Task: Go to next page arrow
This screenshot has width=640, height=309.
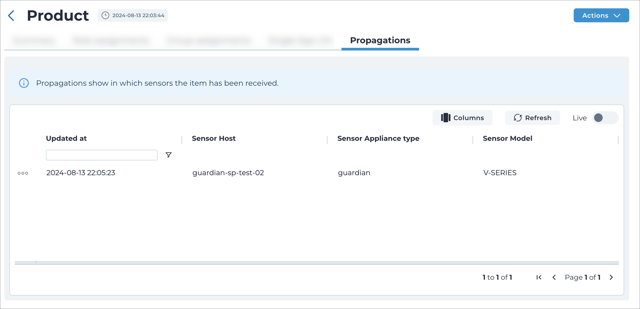Action: click(611, 277)
